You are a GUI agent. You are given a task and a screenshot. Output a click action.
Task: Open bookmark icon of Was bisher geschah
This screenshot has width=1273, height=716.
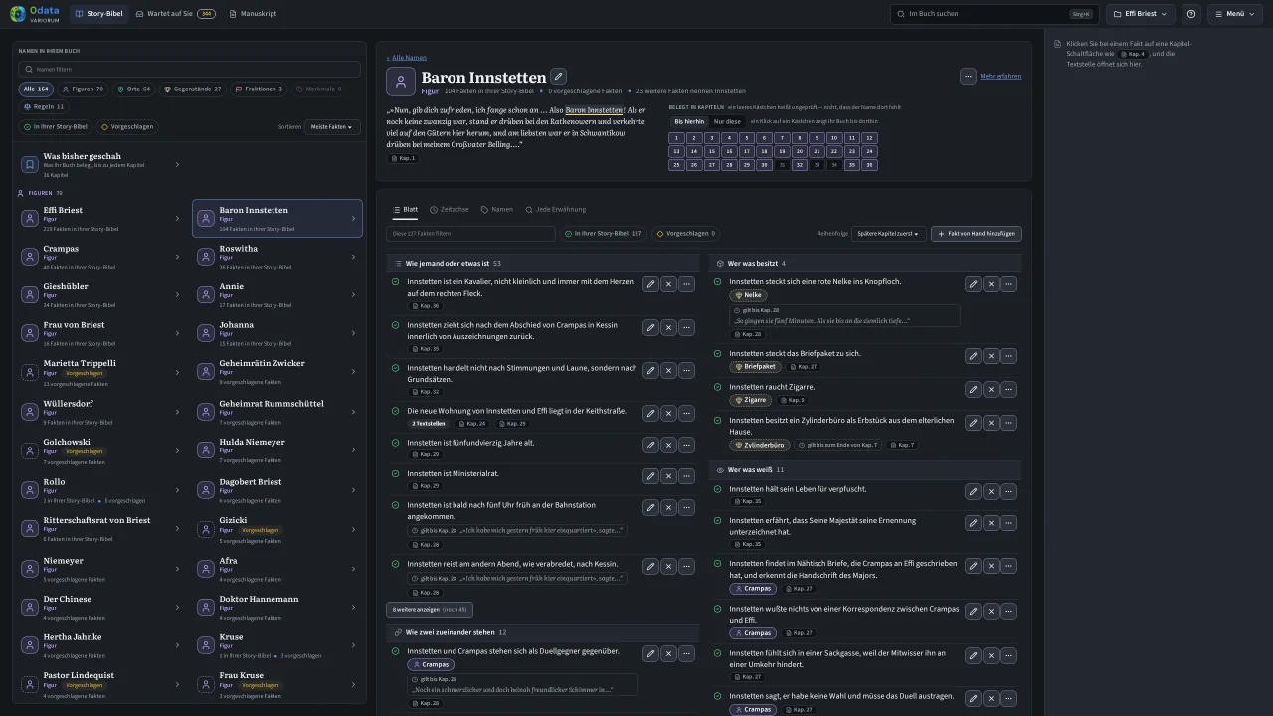(30, 165)
